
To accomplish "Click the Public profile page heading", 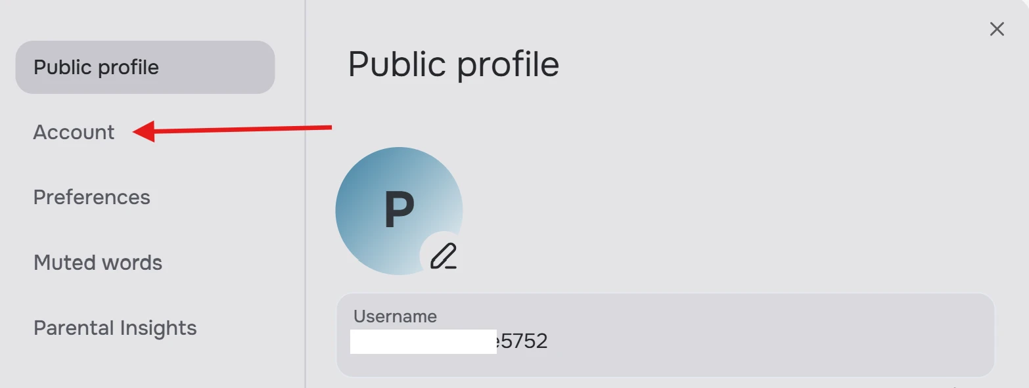I will point(455,64).
